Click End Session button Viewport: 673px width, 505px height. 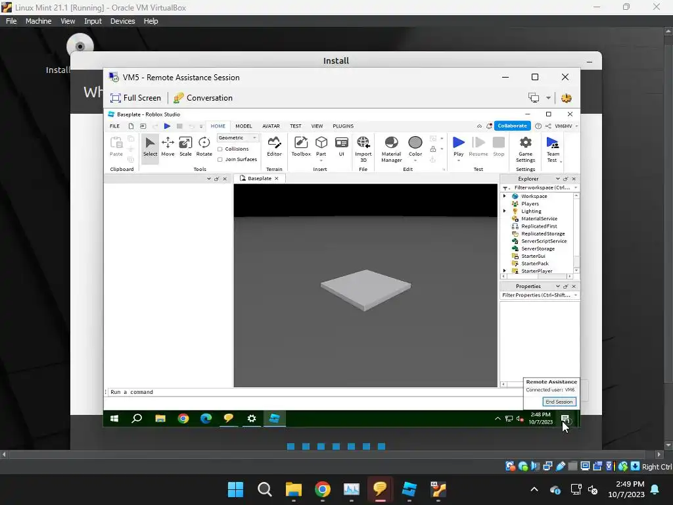[x=559, y=402]
